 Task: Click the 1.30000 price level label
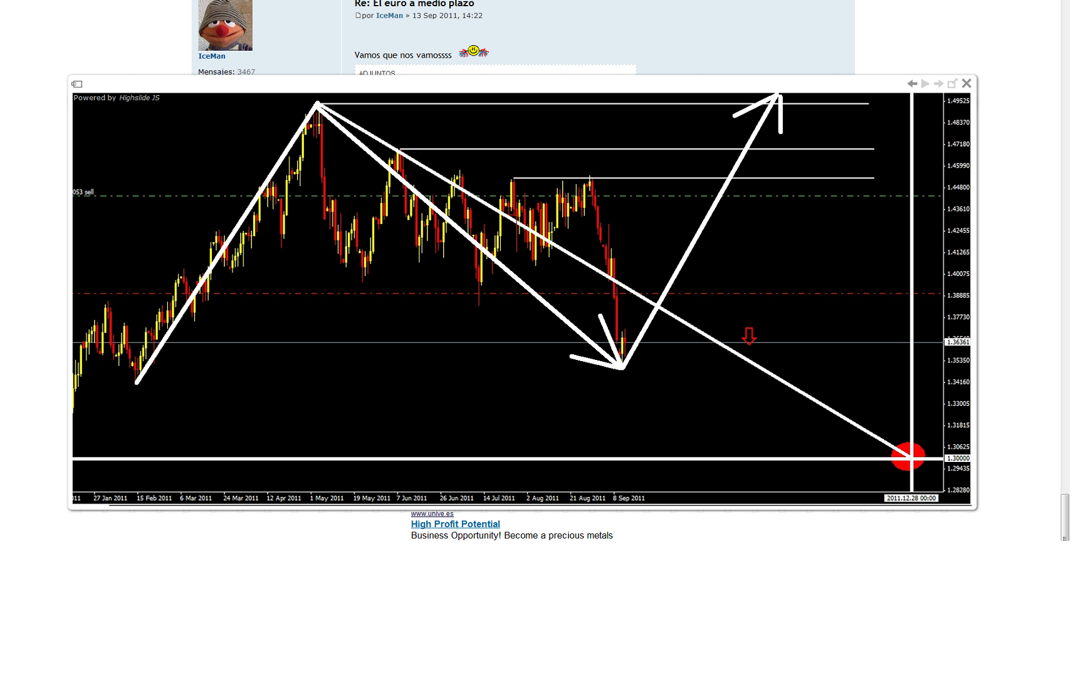[957, 459]
